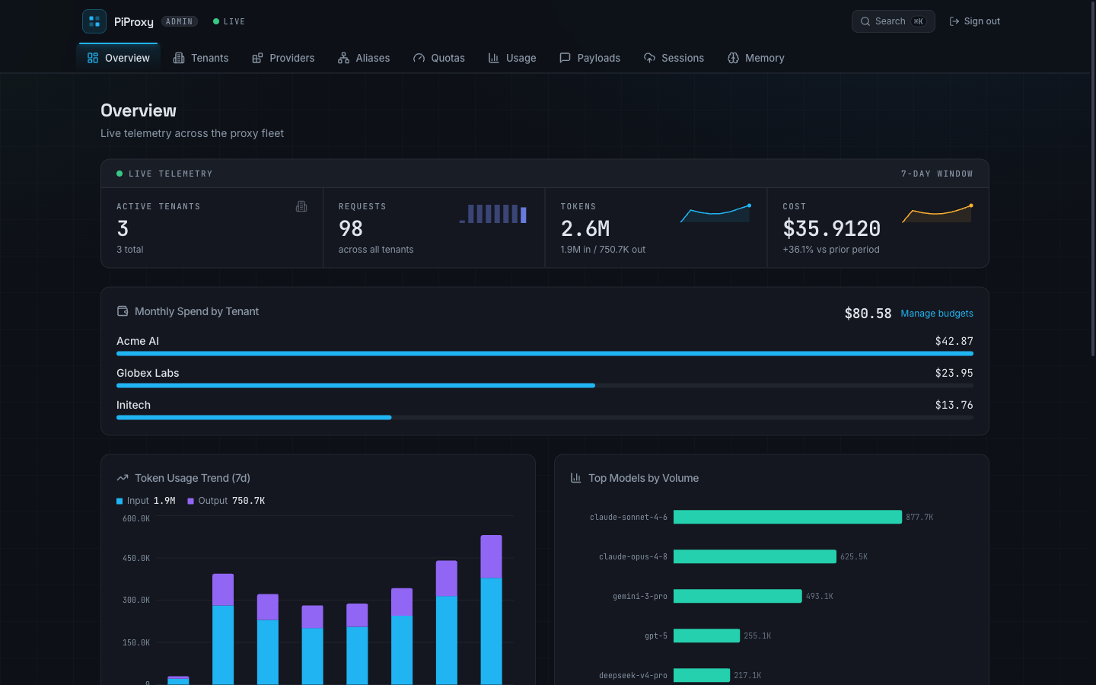1096x685 pixels.
Task: Go to the Aliases tab
Action: (364, 58)
